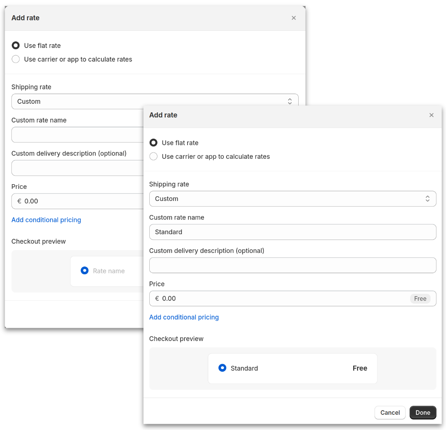446x430 pixels.
Task: Open the front Shipping rate Custom dropdown
Action: point(288,199)
